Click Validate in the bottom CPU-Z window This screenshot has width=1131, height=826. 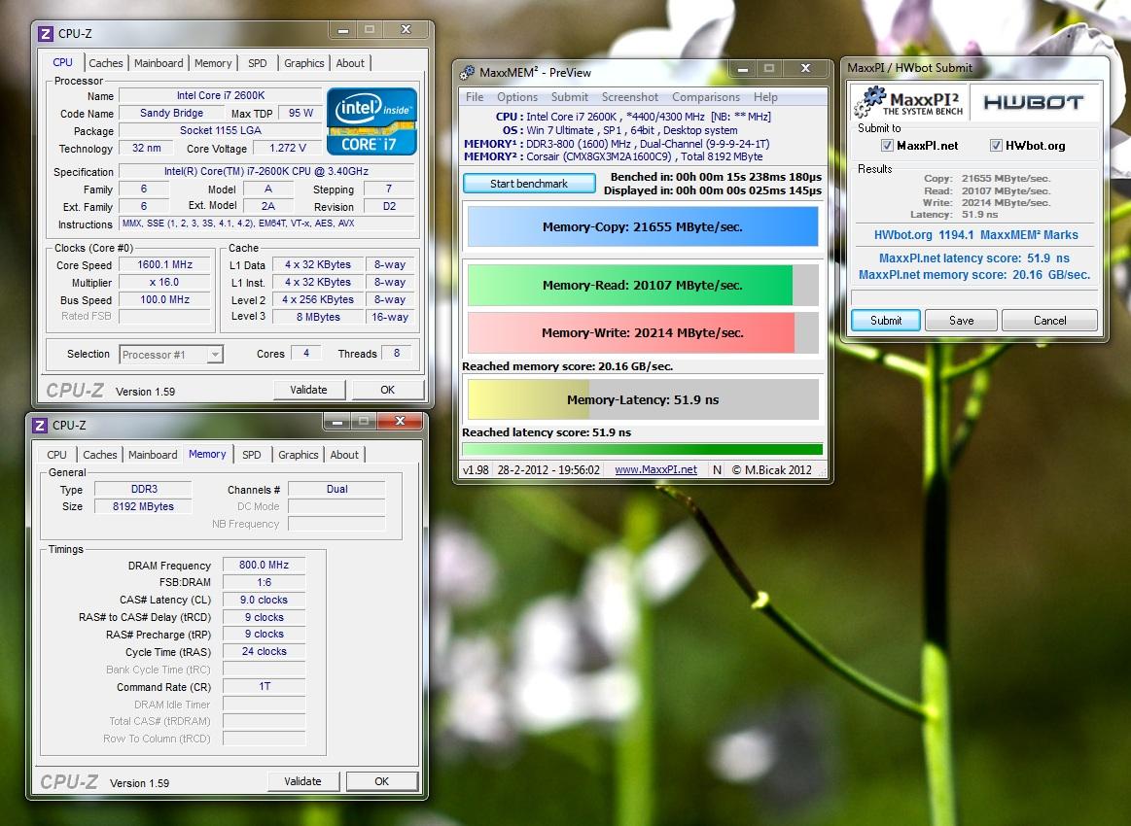click(303, 781)
